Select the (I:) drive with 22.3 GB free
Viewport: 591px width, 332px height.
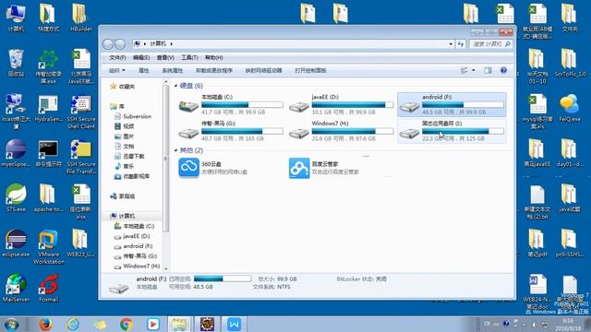[409, 133]
